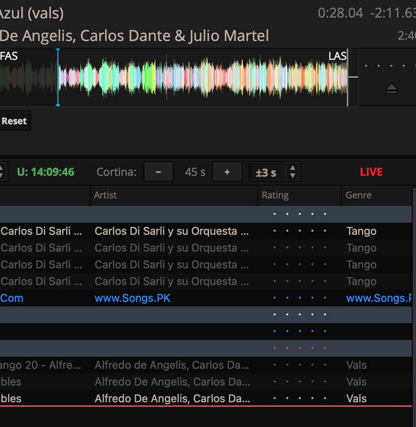Decrease cortina length with minus button
The width and height of the screenshot is (416, 427).
[159, 172]
